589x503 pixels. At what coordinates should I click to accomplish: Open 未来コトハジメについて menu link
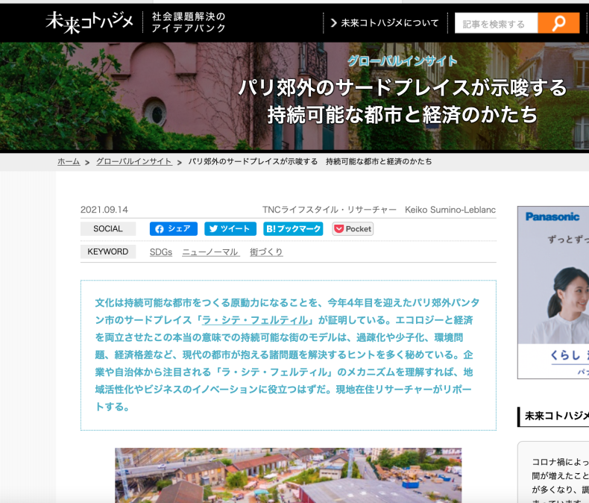pos(389,23)
